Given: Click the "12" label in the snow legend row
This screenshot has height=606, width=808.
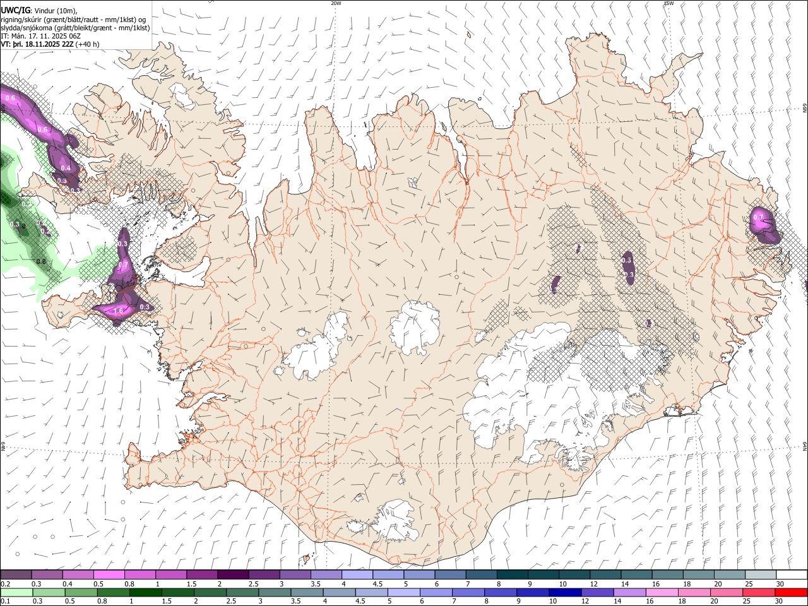Looking at the screenshot, I should (x=595, y=584).
